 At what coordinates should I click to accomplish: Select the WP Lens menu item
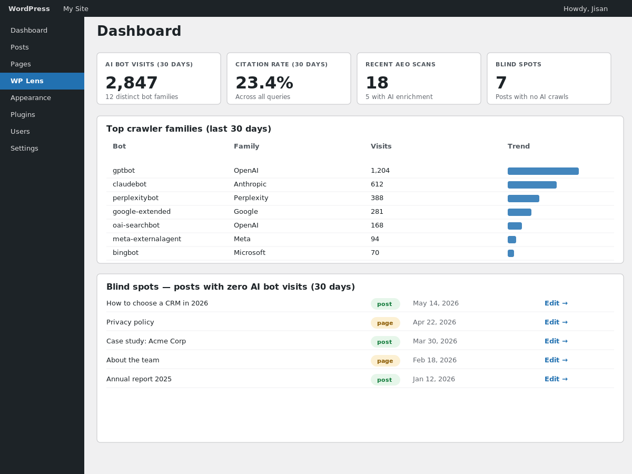[42, 81]
